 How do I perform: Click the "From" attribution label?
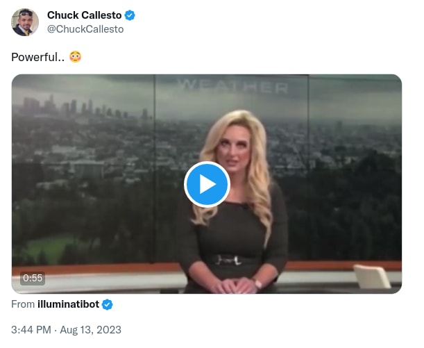(x=23, y=304)
